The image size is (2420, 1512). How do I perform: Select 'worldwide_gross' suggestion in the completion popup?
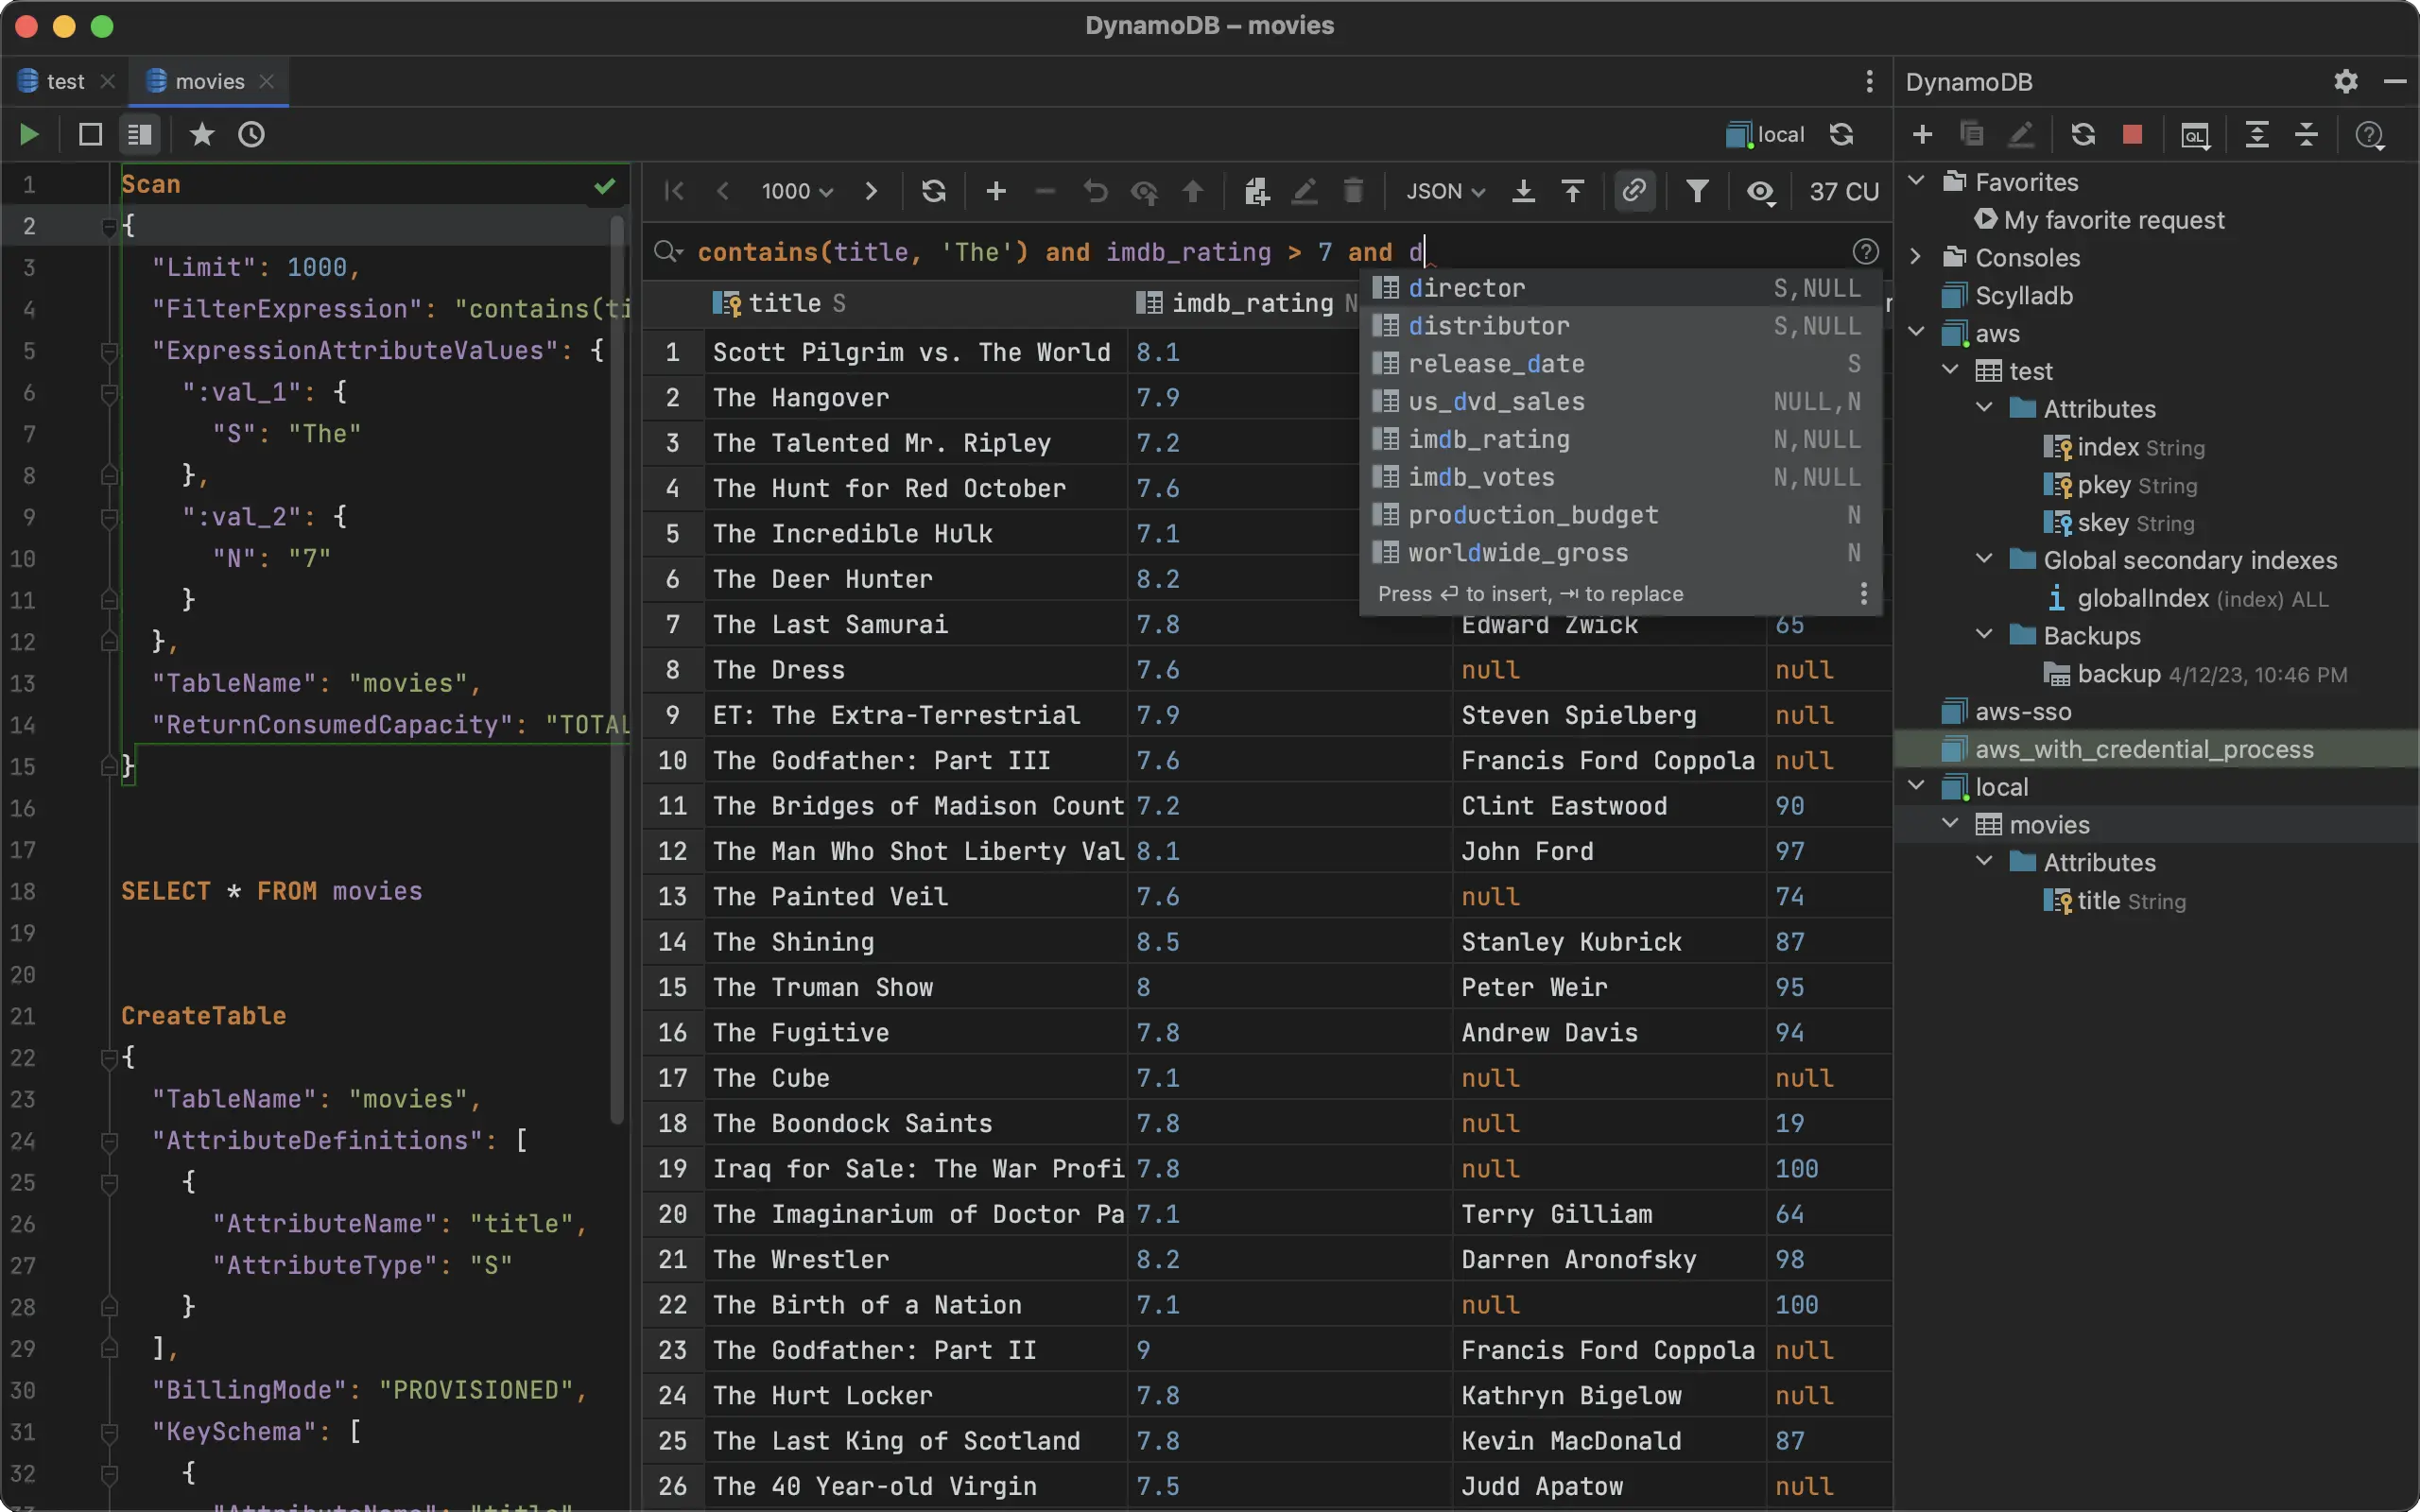coord(1620,553)
